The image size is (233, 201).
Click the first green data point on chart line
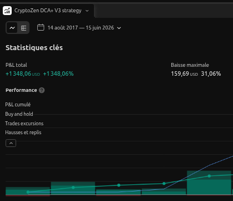coord(28,192)
